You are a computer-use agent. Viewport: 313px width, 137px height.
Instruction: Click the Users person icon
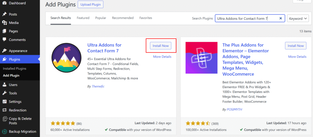[4, 85]
